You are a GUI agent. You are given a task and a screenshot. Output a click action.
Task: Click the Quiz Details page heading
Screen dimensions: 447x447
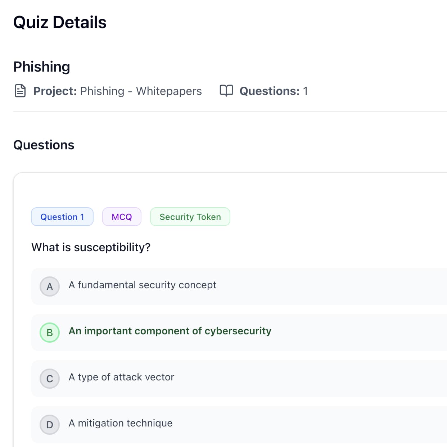point(60,22)
